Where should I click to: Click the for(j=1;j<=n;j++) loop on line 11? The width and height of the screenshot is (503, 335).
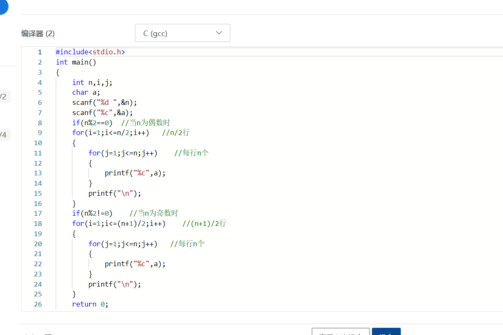pyautogui.click(x=123, y=153)
